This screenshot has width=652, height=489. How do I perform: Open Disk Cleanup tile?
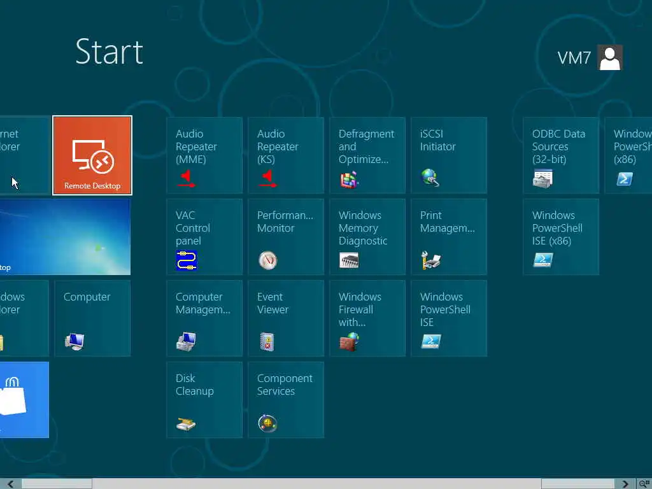point(204,400)
